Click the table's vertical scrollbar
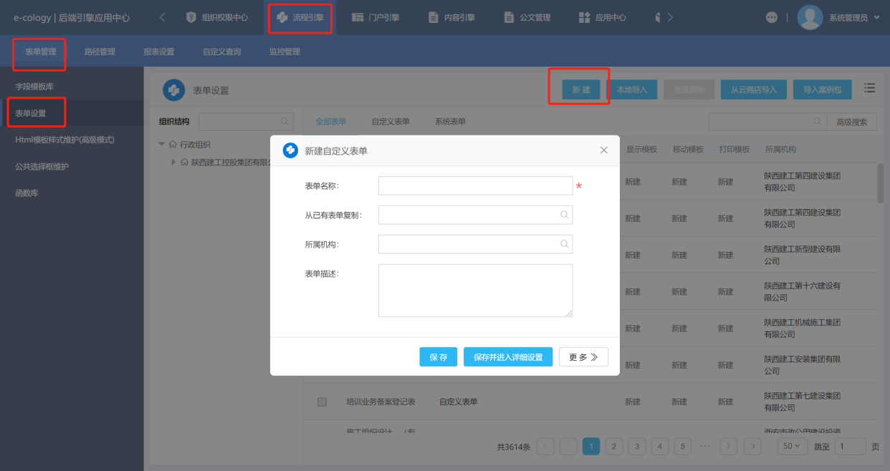The image size is (890, 471). (x=880, y=183)
